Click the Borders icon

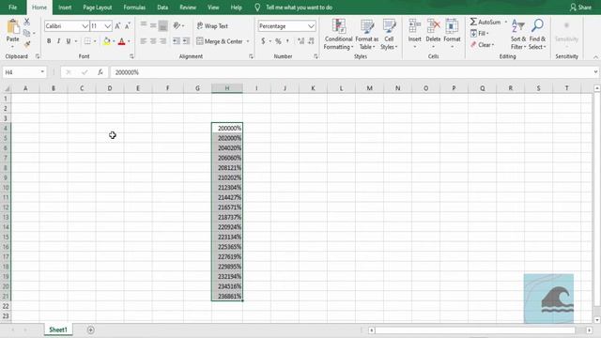(87, 41)
